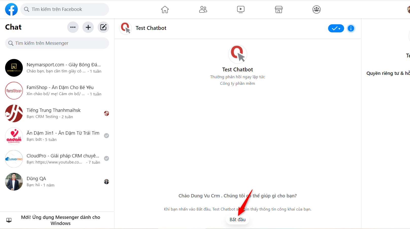Click the Facebook logo
The width and height of the screenshot is (410, 229).
pos(11,9)
